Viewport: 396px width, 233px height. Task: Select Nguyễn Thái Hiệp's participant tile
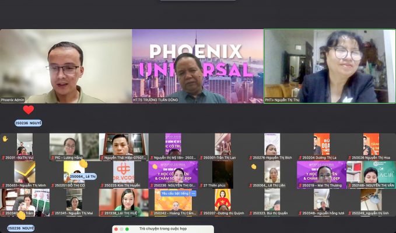coord(123,144)
